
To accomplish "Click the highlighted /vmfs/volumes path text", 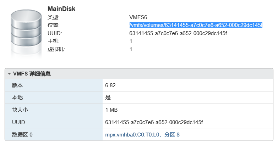I will pos(196,25).
